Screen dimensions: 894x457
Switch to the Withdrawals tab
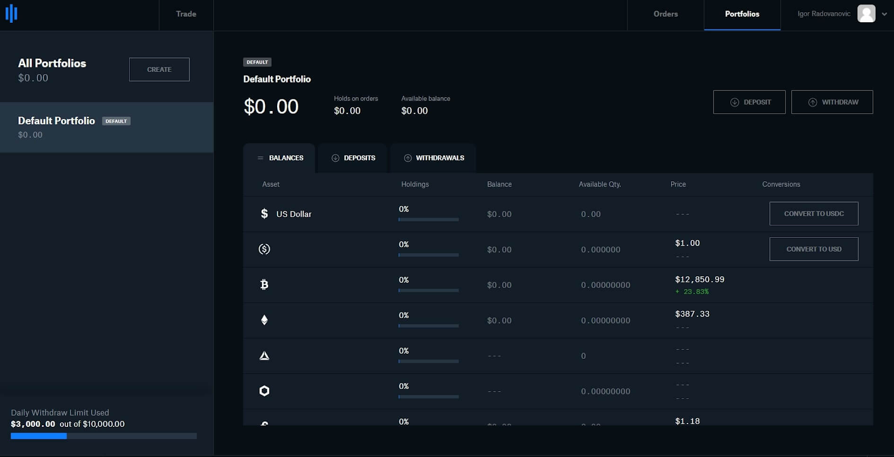(434, 158)
